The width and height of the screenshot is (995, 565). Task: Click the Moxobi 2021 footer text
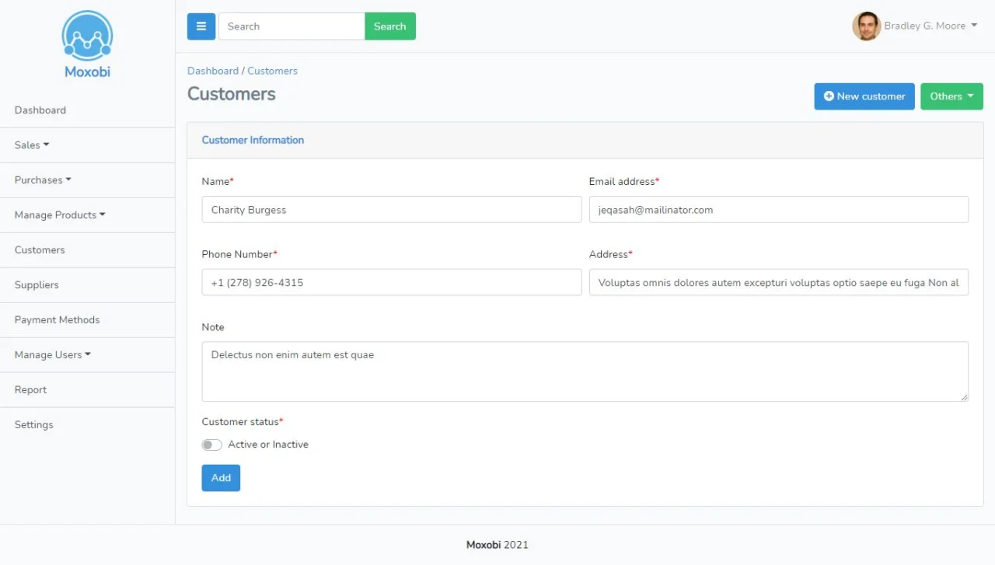tap(497, 545)
